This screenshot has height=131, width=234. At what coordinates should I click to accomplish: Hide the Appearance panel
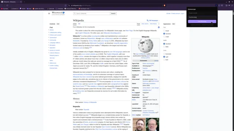pyautogui.click(x=173, y=24)
